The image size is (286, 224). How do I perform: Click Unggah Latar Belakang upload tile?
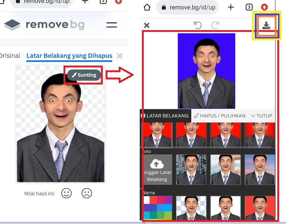[157, 170]
